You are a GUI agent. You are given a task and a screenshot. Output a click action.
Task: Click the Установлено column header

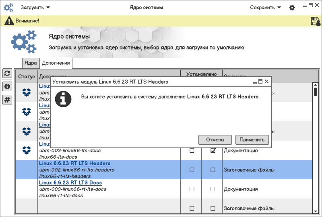202,74
